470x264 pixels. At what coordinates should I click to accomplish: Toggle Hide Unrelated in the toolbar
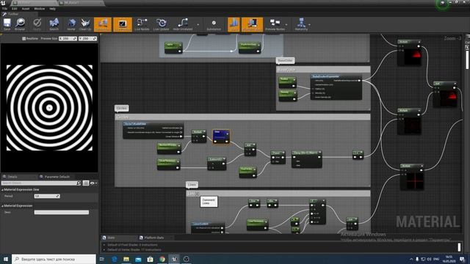pyautogui.click(x=183, y=24)
